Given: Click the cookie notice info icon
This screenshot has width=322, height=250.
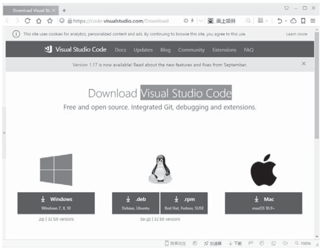Looking at the screenshot, I should click(x=16, y=34).
